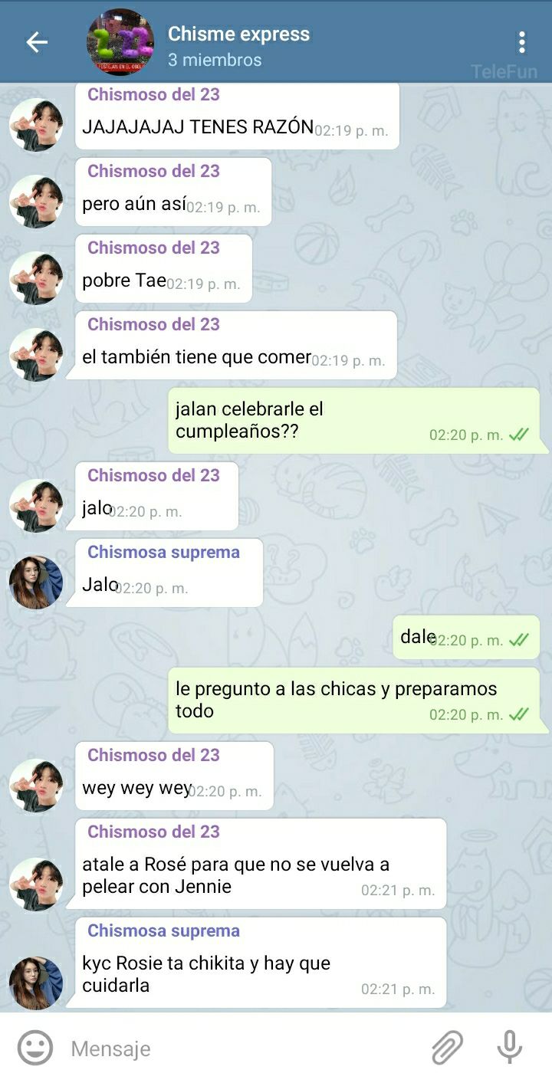
Task: Tap sender name above pobre Tae message
Action: pos(153,248)
